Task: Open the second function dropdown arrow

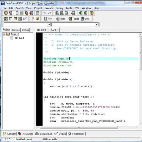Action: pos(97,24)
